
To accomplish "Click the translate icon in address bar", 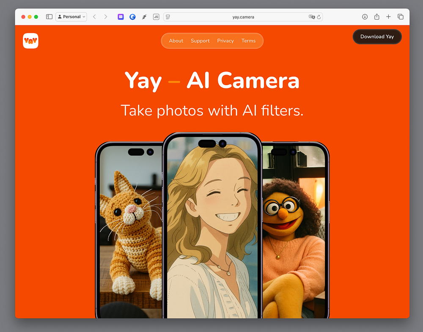I will [x=312, y=17].
